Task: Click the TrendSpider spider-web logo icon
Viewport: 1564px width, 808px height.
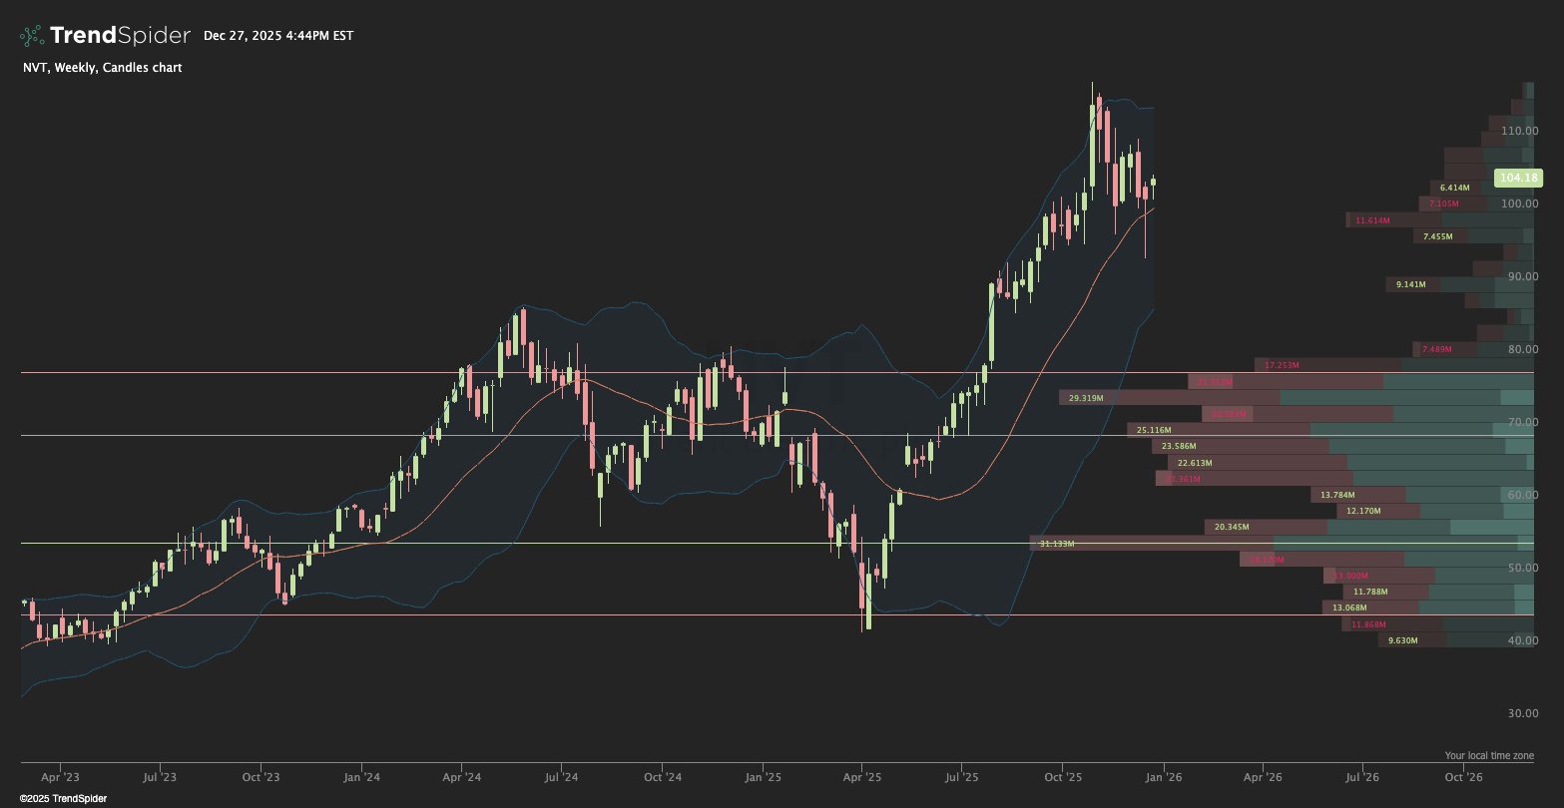Action: 32,36
